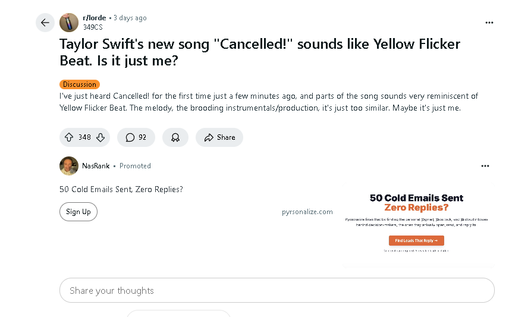The width and height of the screenshot is (509, 317).
Task: Downvote the Taylor Swift post
Action: click(x=100, y=137)
